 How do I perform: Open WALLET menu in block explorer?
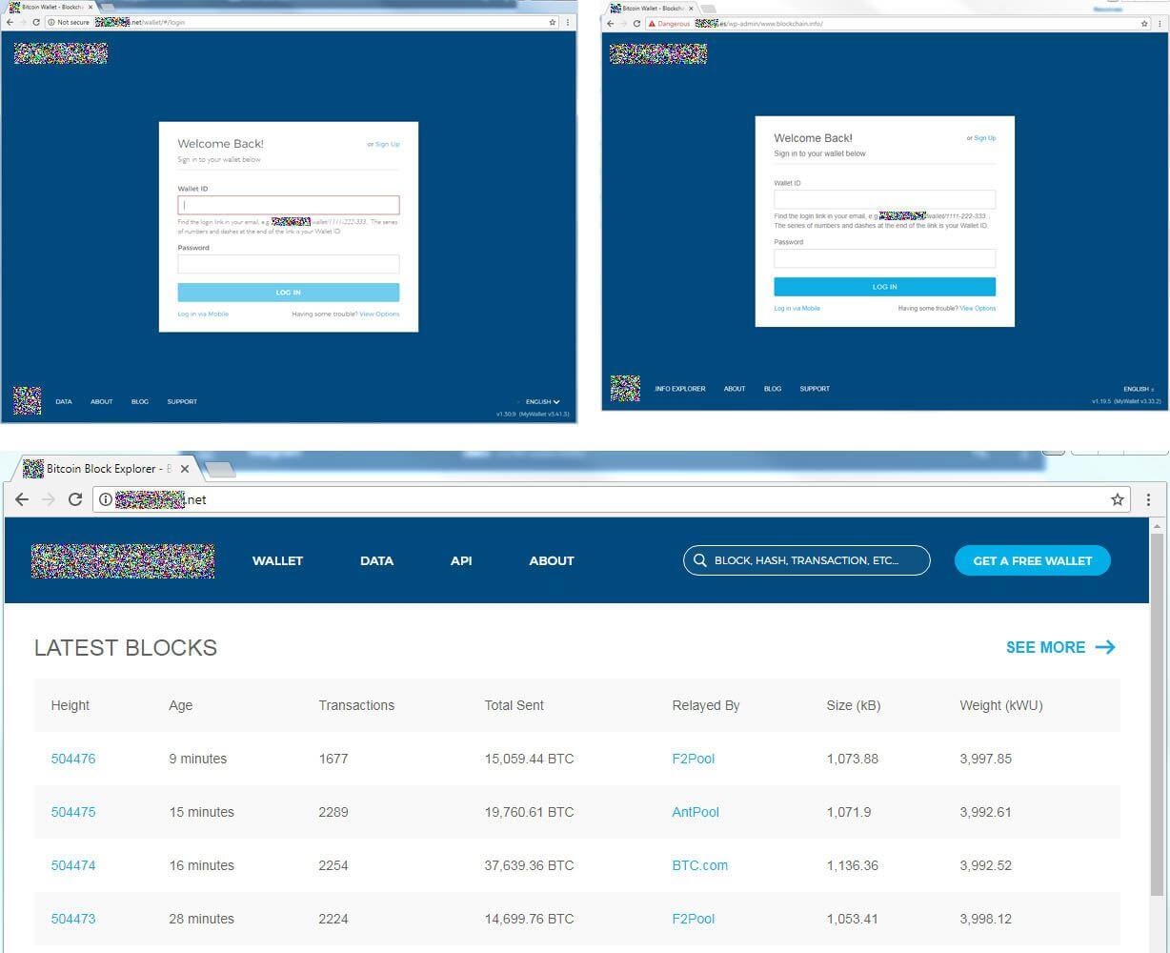pyautogui.click(x=277, y=560)
